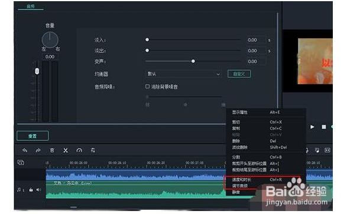Click the music note track 1 icon

[19, 190]
